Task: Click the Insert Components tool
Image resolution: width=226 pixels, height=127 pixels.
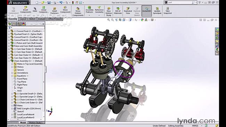Action: (x=25, y=9)
